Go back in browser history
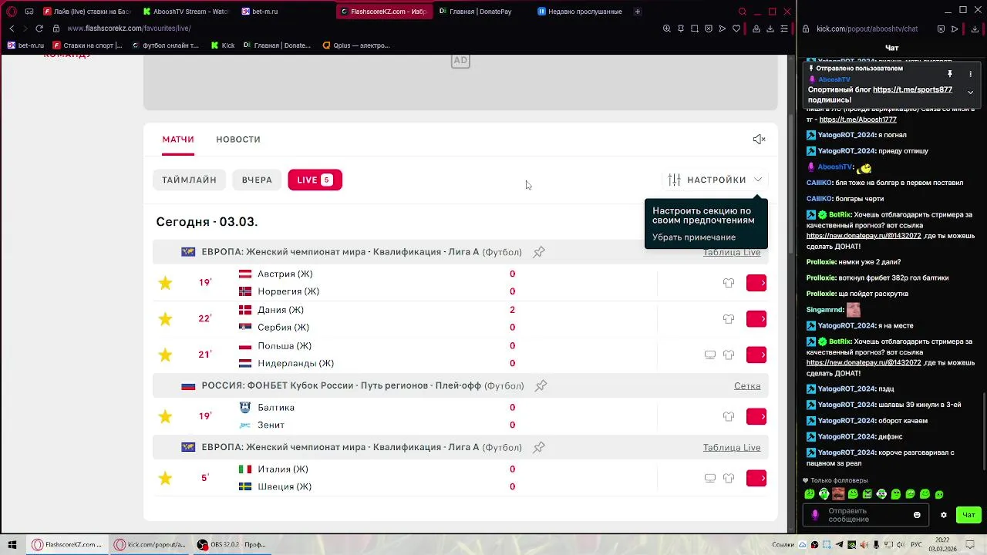This screenshot has height=555, width=987. (12, 29)
